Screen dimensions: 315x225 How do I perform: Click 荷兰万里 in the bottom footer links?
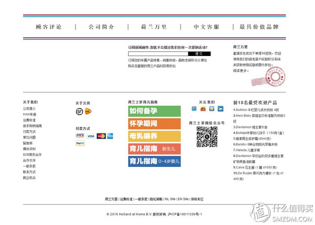111,199
